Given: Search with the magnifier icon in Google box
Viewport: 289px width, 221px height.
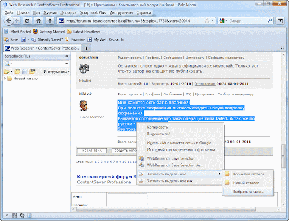Looking at the screenshot, I should (x=270, y=21).
